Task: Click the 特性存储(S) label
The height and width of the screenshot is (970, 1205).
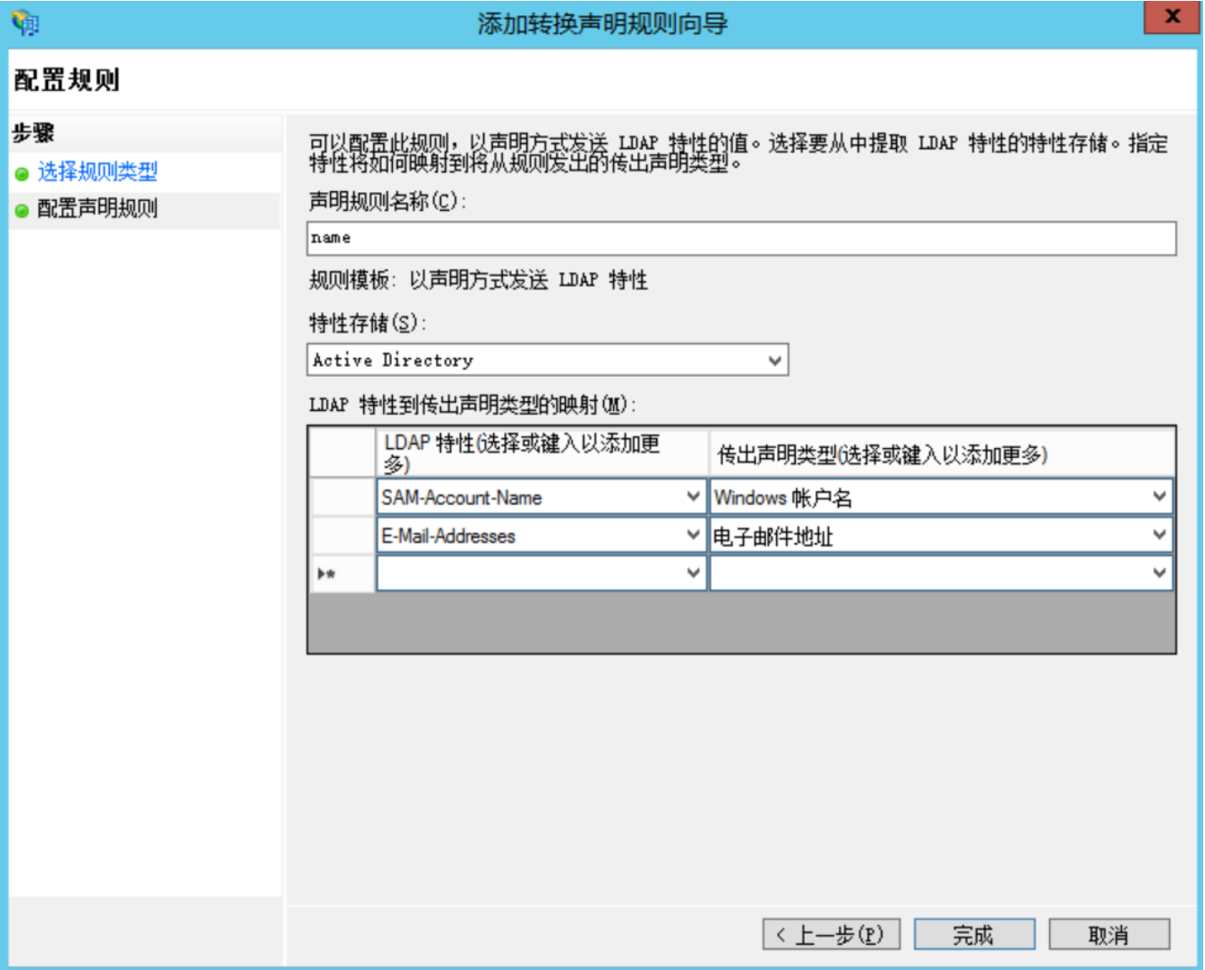Action: click(x=368, y=323)
